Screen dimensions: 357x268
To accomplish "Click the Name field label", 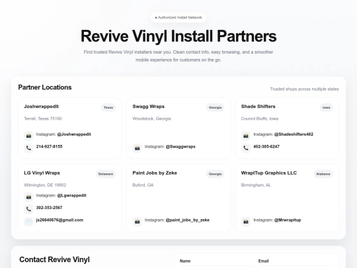I will pyautogui.click(x=185, y=261).
